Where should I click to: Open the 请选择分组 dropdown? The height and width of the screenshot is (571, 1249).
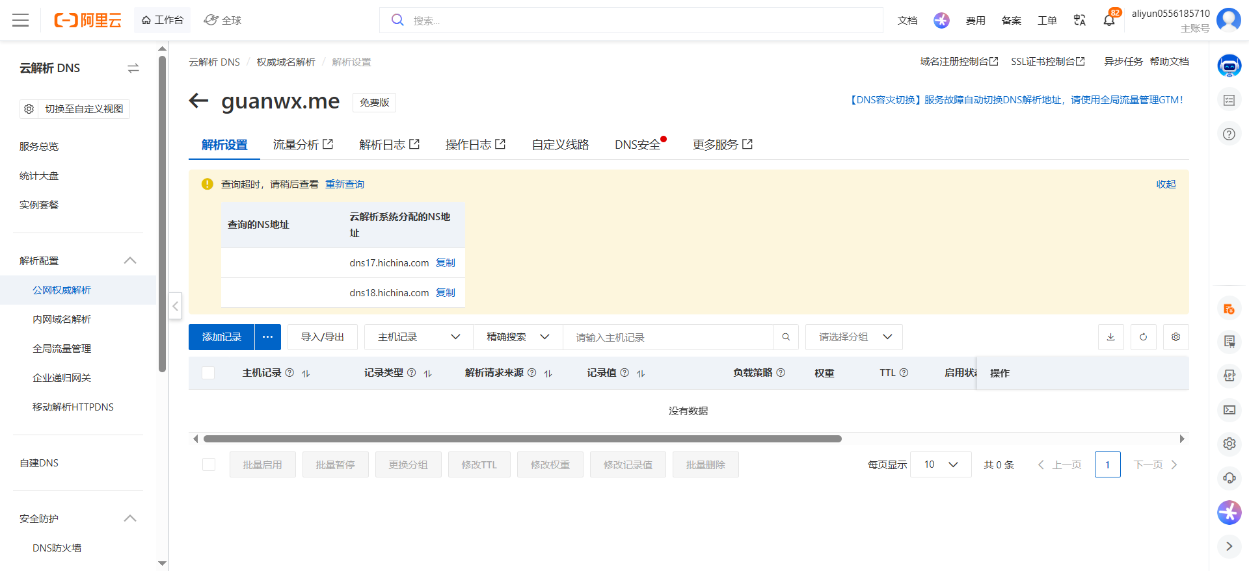pos(854,337)
